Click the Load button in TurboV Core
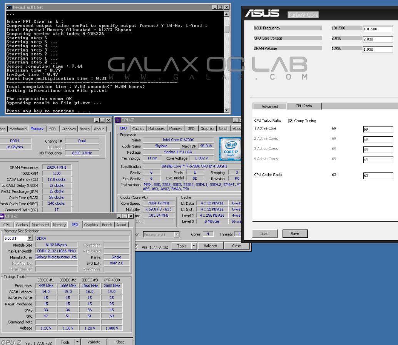This screenshot has width=398, height=345. point(264,234)
